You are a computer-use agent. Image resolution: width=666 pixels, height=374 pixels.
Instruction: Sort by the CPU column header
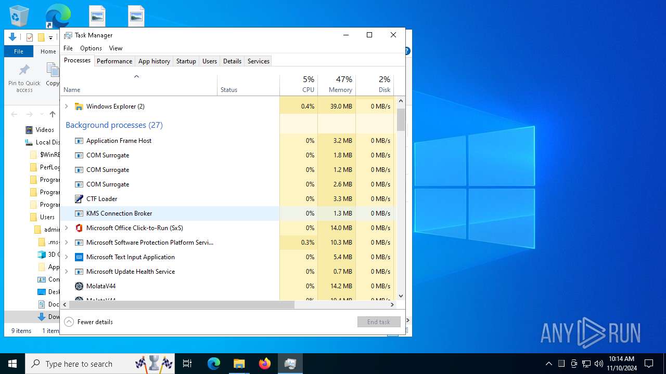299,85
